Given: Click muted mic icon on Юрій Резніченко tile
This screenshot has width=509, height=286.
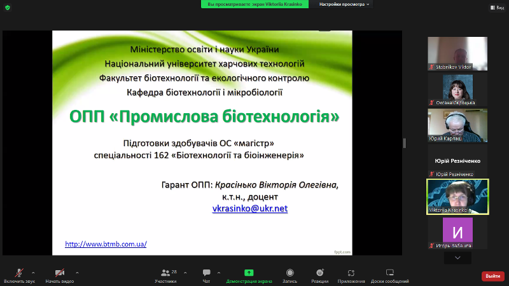Looking at the screenshot, I should pyautogui.click(x=431, y=174).
